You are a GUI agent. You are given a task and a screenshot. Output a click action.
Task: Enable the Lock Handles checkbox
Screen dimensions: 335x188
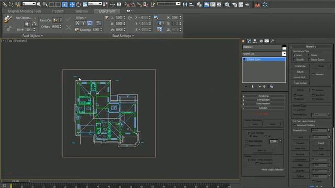click(249, 133)
